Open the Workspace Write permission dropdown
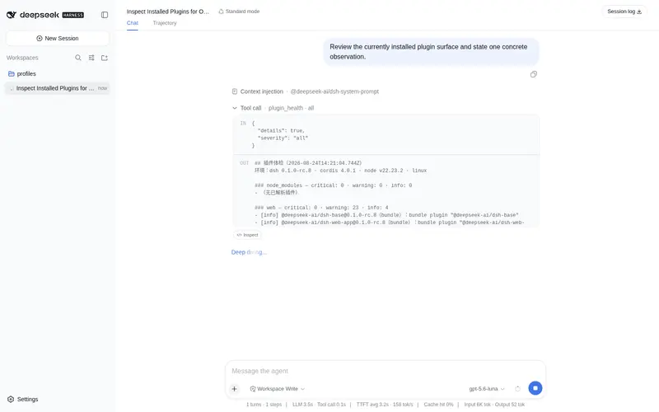Image resolution: width=659 pixels, height=412 pixels. click(x=278, y=389)
